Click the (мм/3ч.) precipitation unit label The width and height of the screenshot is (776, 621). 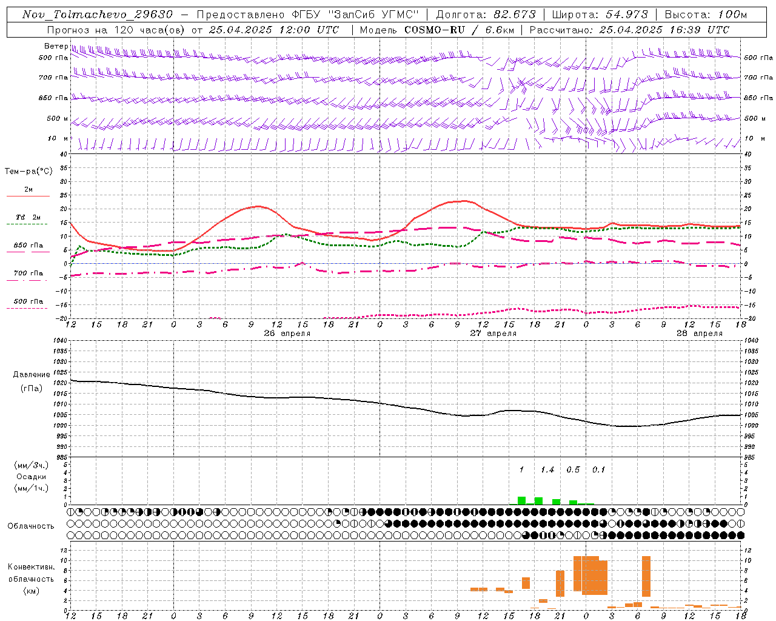tap(32, 465)
